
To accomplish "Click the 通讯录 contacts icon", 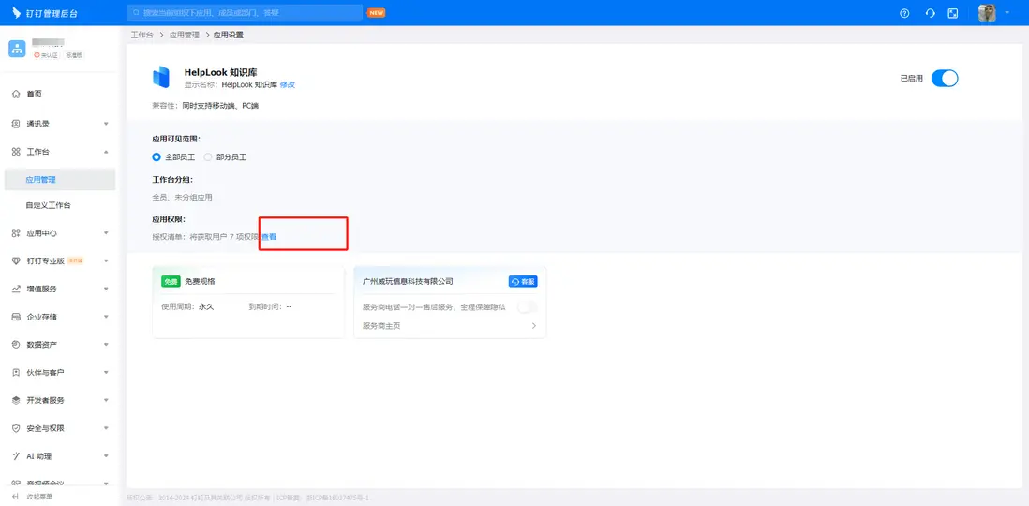I will (17, 124).
